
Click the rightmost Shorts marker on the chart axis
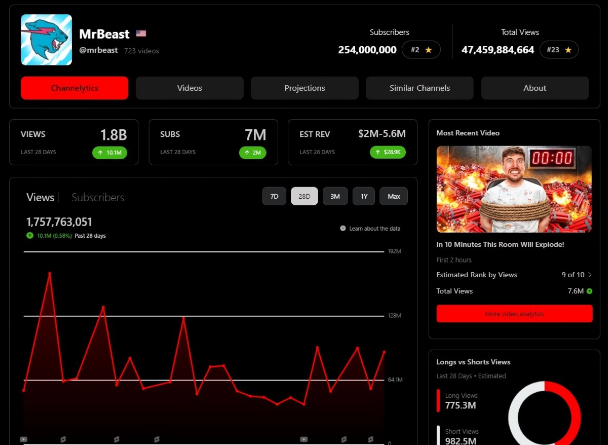pos(371,439)
